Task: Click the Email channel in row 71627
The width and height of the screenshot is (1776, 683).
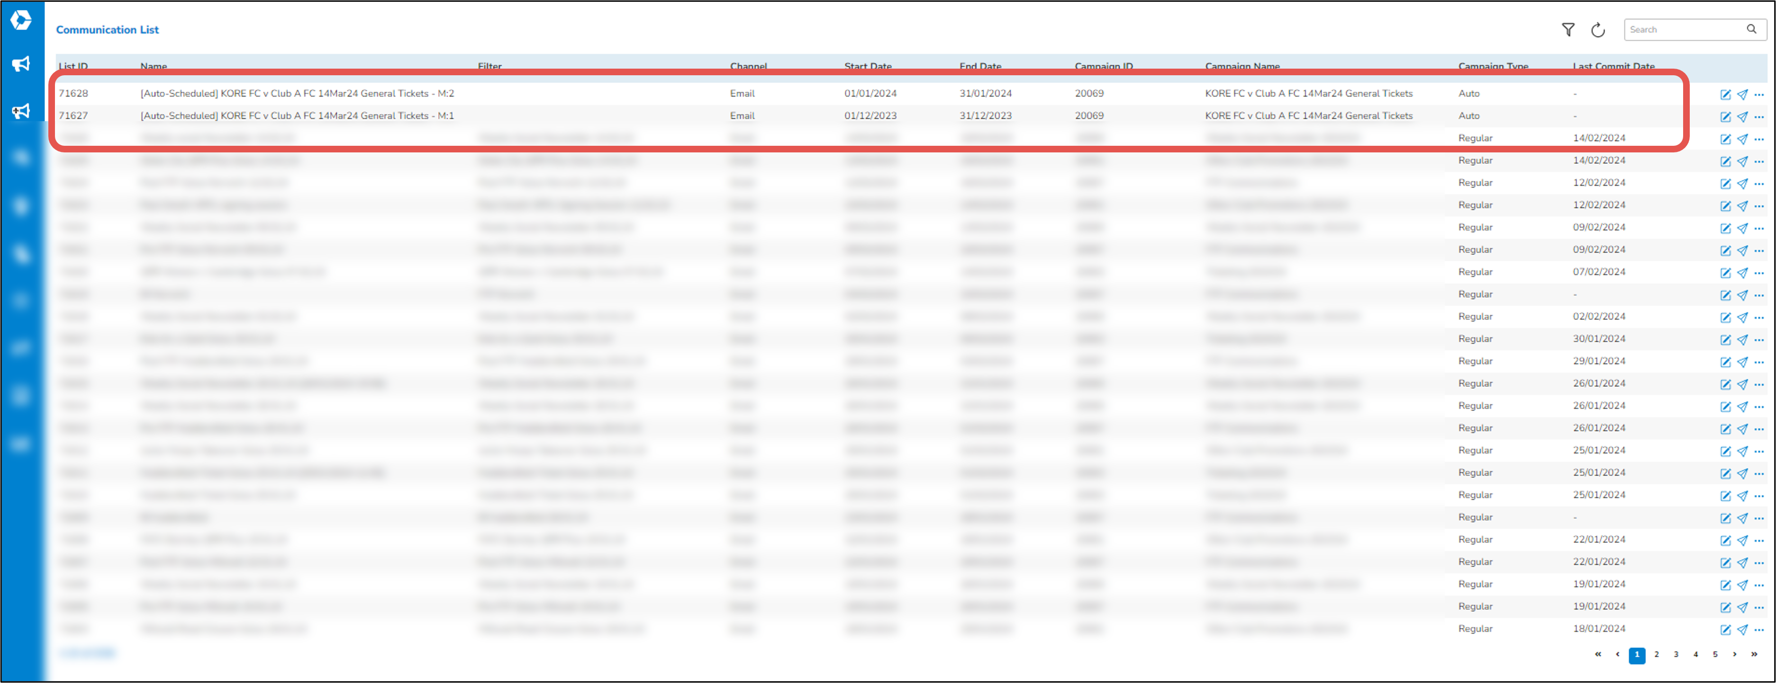Action: pyautogui.click(x=742, y=115)
